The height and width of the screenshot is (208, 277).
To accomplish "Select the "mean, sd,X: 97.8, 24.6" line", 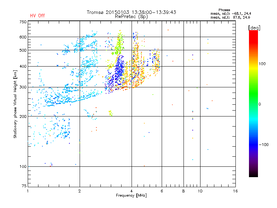I will click(230, 17).
